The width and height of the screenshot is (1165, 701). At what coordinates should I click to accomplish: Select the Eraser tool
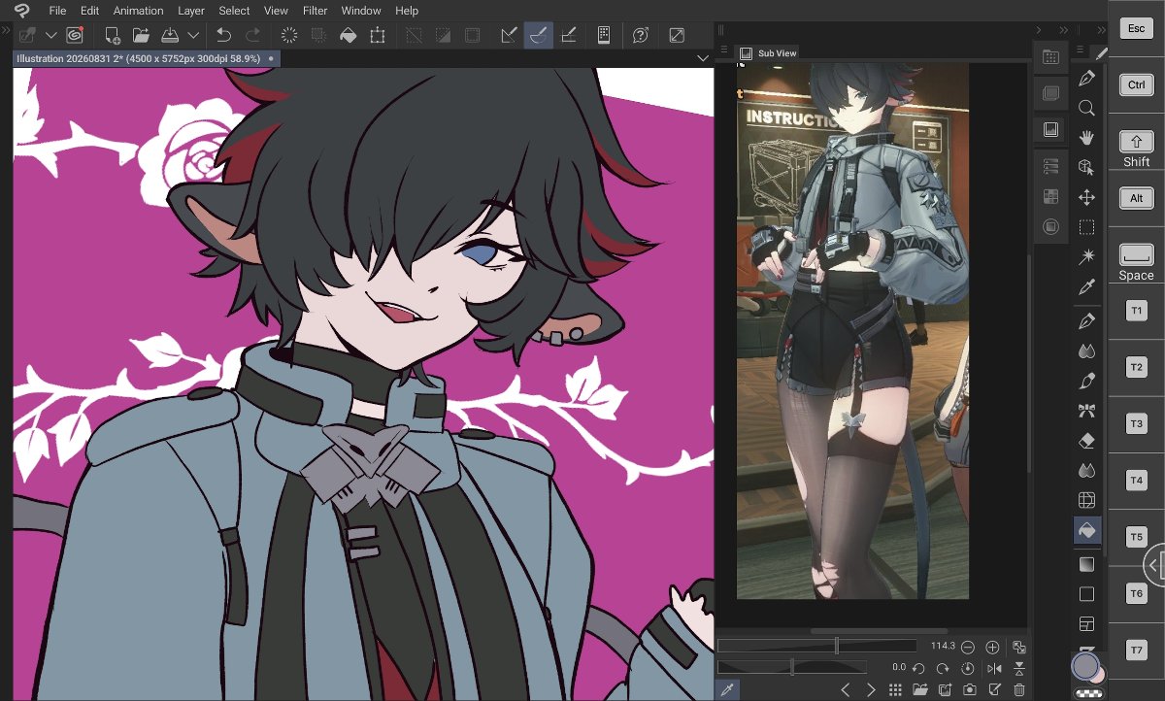click(x=1087, y=441)
